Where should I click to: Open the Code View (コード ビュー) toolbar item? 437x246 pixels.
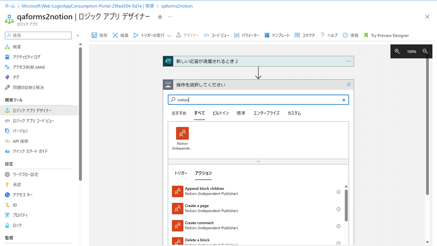(x=216, y=35)
